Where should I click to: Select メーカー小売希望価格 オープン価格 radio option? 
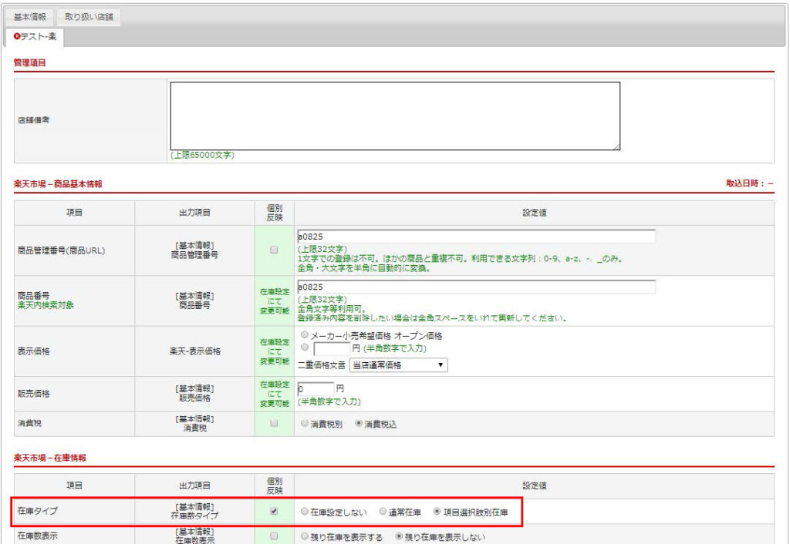pyautogui.click(x=305, y=336)
